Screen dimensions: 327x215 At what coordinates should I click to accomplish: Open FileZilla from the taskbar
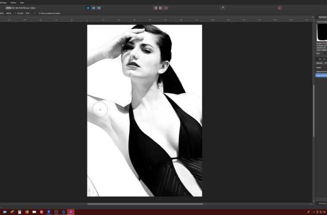coord(41,212)
